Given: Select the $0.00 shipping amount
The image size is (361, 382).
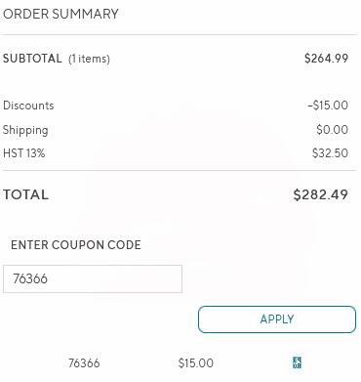Looking at the screenshot, I should (x=332, y=130).
